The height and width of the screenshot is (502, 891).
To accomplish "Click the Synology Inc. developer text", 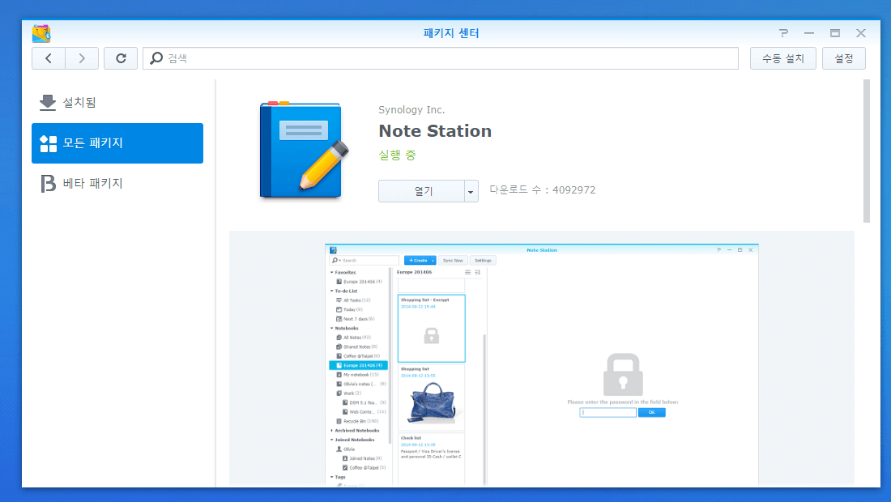I will pyautogui.click(x=411, y=109).
